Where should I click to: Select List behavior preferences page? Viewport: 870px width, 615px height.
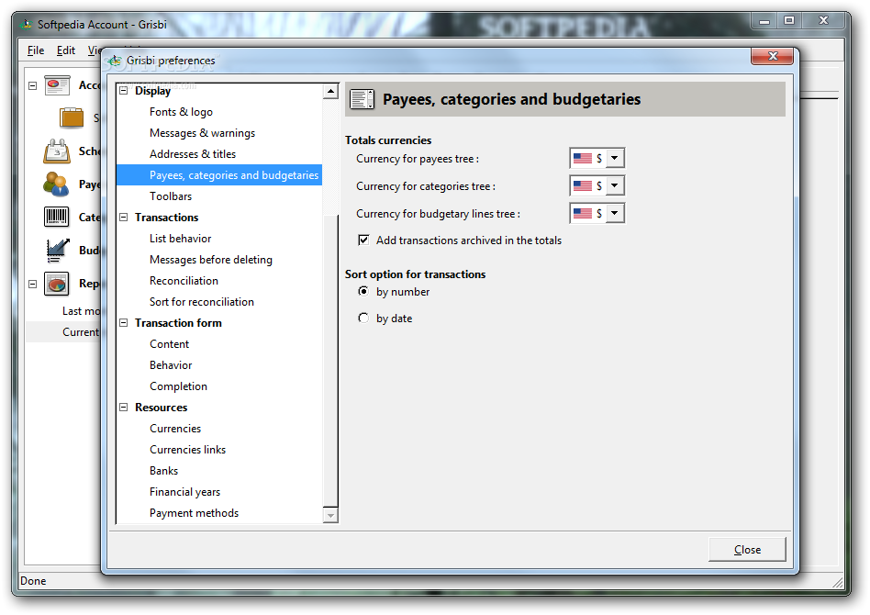coord(180,238)
